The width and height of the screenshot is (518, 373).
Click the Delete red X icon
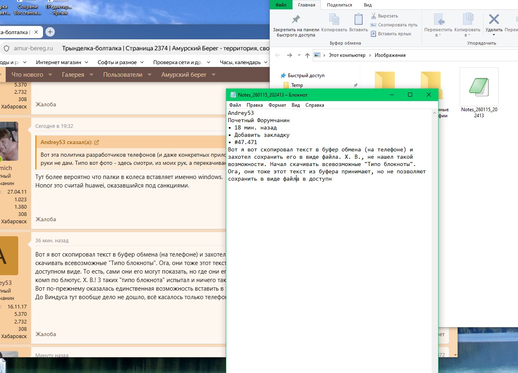[494, 19]
